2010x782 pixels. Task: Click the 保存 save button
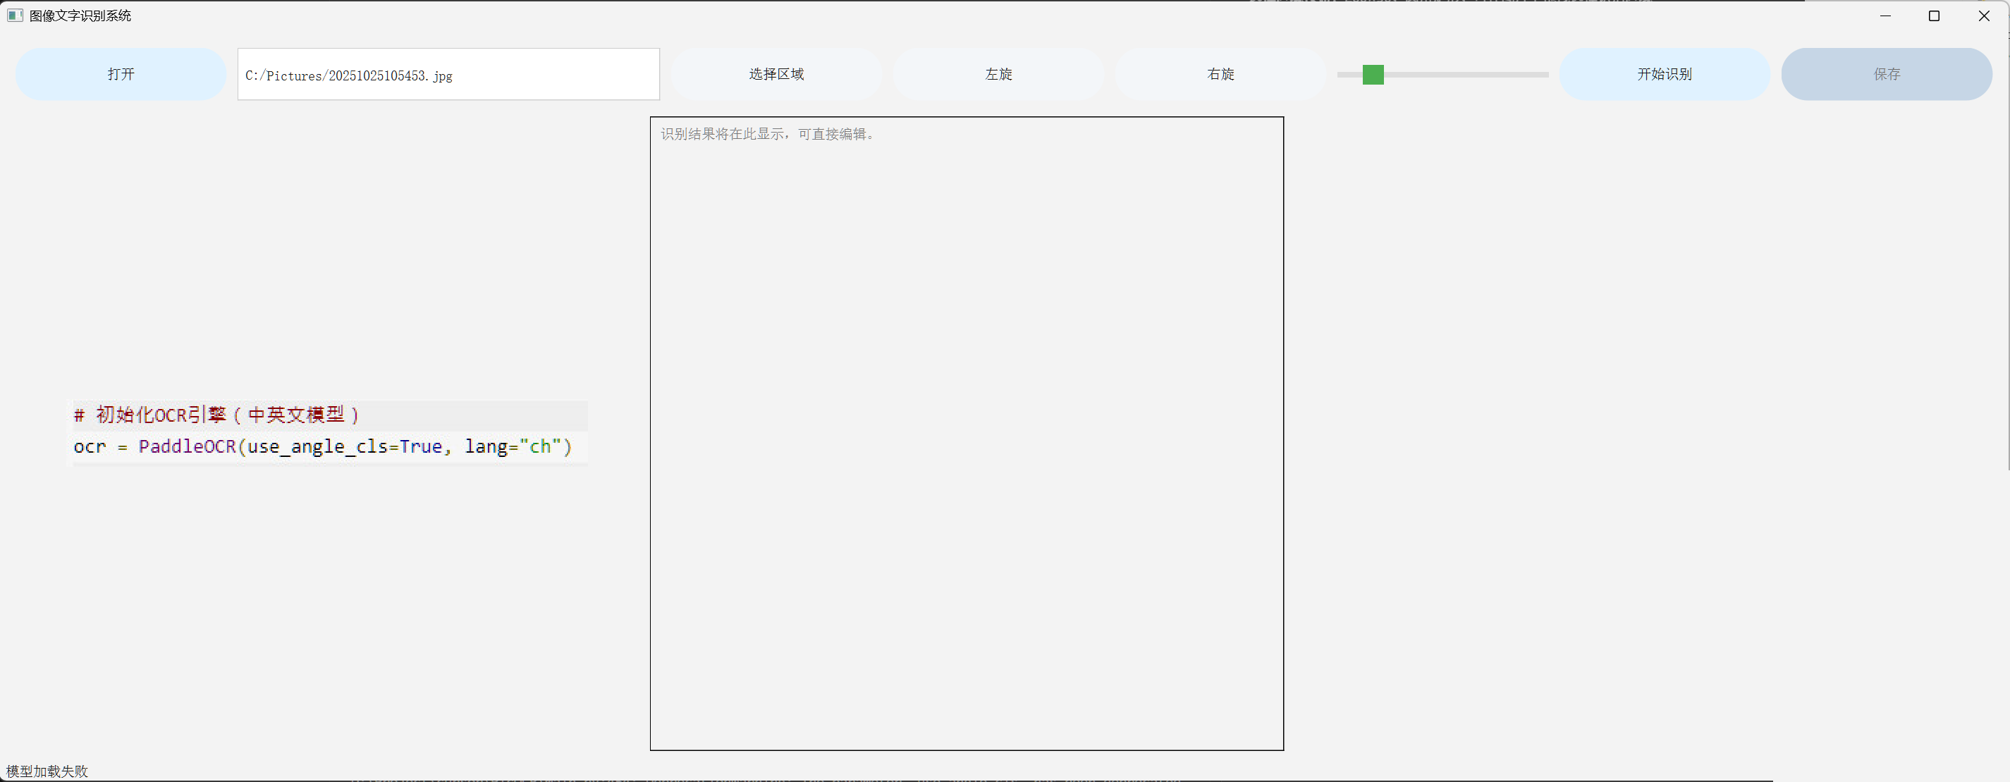click(1886, 74)
